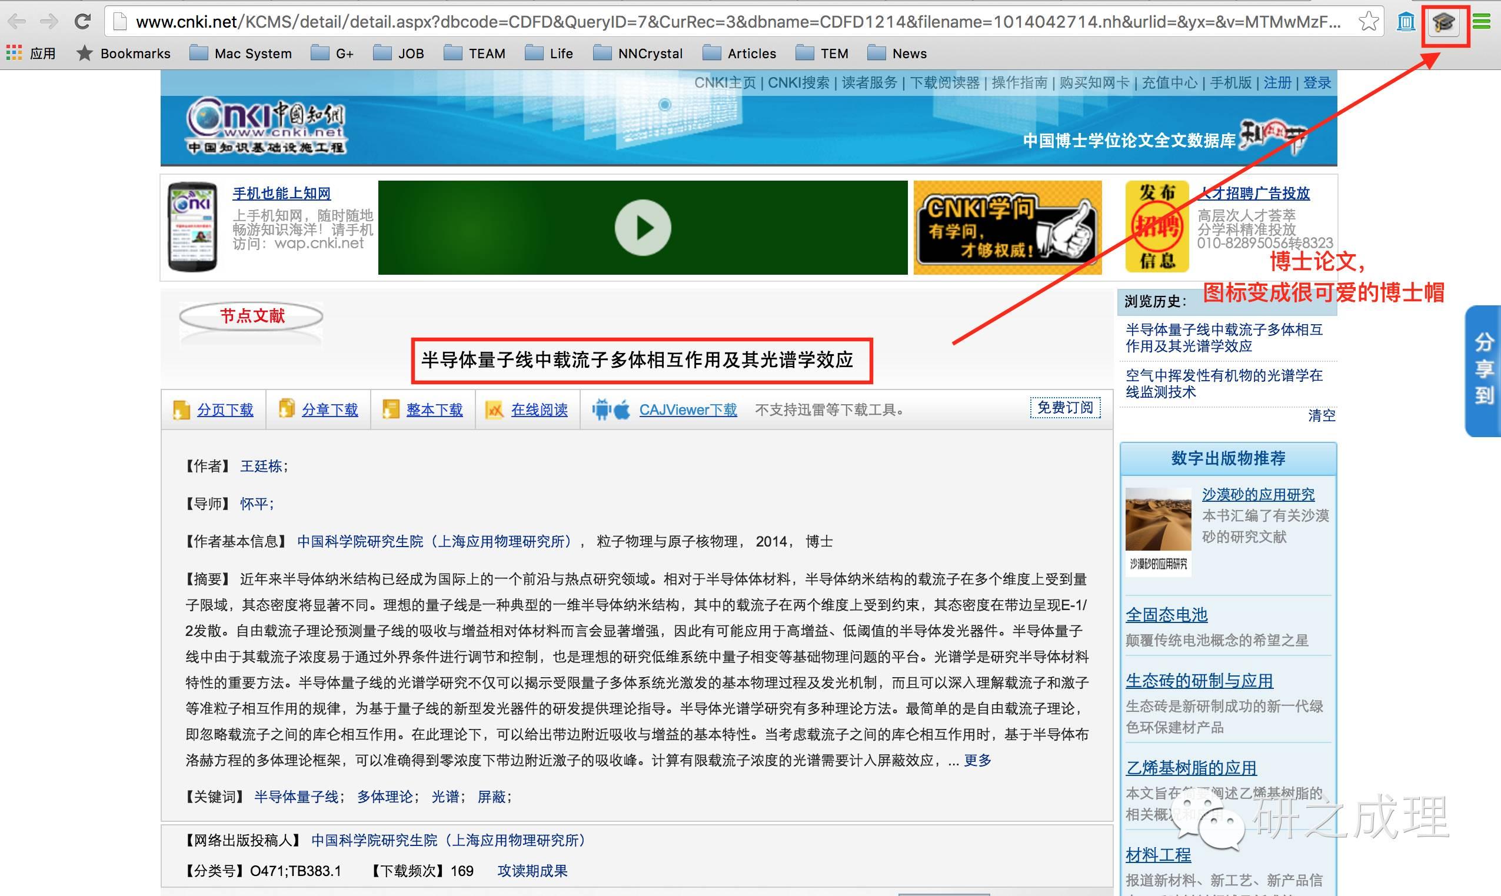1501x896 pixels.
Task: Select 登录 in the top menu
Action: tap(1317, 83)
